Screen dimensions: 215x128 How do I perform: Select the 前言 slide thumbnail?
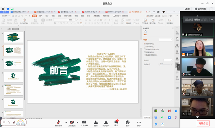pyautogui.click(x=13, y=50)
